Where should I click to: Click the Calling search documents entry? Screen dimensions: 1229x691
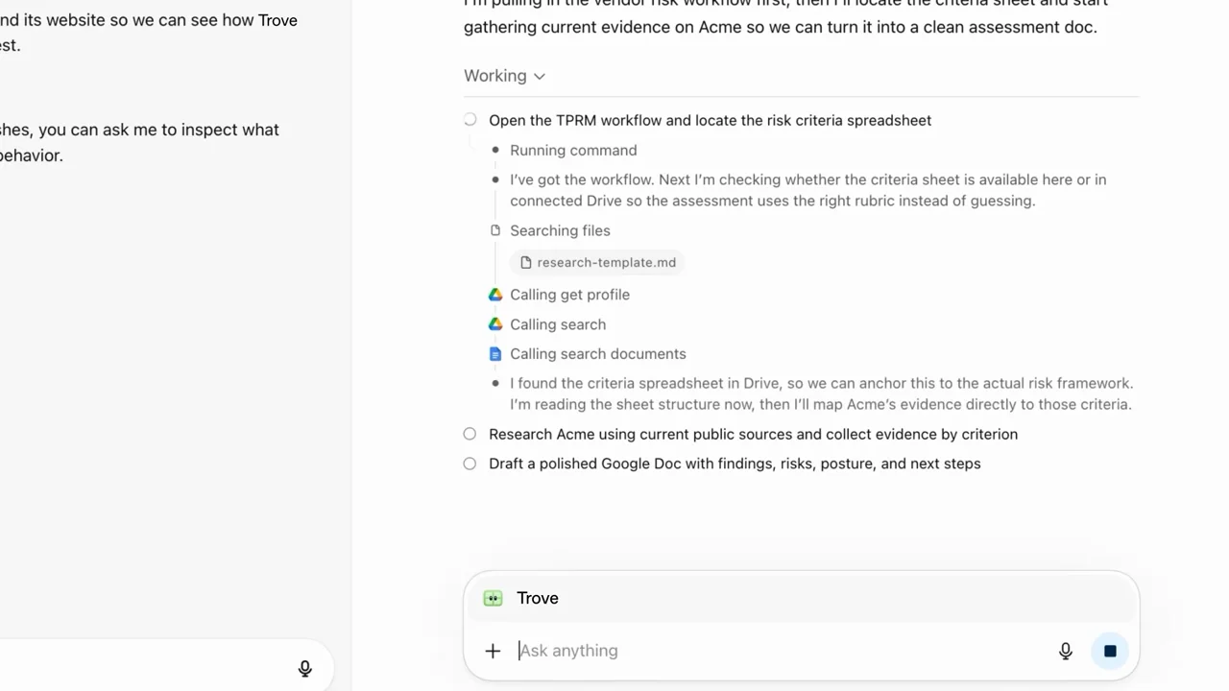click(x=597, y=354)
